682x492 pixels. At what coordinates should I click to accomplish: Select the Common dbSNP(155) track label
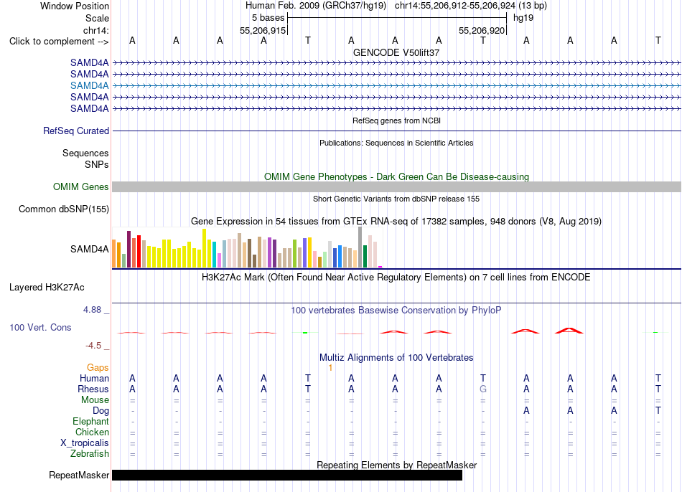point(63,209)
